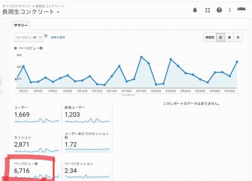252x181 pixels.
Task: Open the user account avatar
Action: pyautogui.click(x=241, y=10)
